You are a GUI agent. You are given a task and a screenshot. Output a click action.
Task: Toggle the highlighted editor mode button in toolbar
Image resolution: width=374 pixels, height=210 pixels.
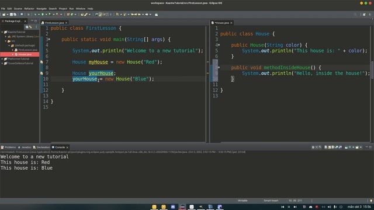100,15
